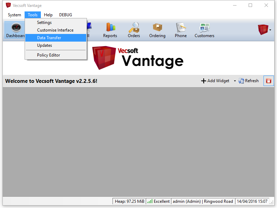Screen dimensions: 277x208
Task: Open the System menu
Action: 15,15
